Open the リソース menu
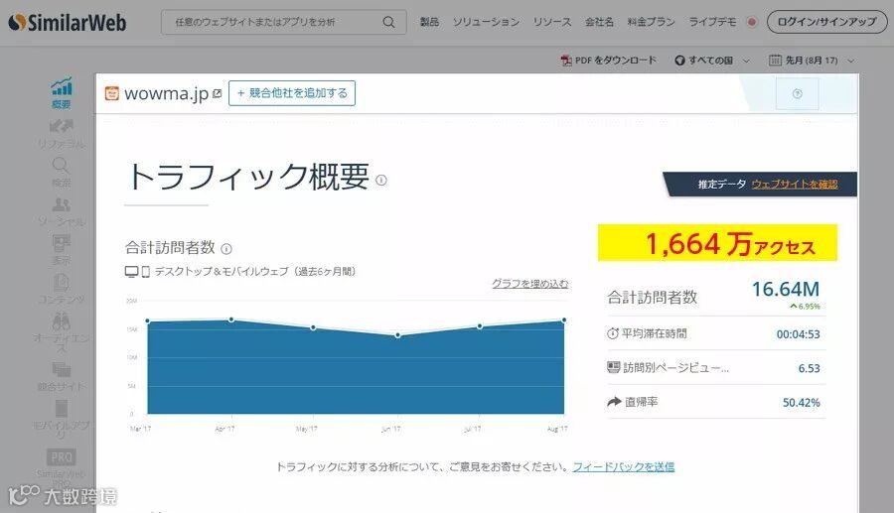 click(552, 22)
